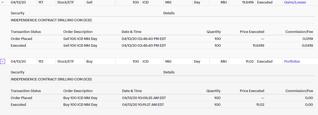Select the Sell action cell in row 117
The width and height of the screenshot is (318, 115).
point(89,2)
